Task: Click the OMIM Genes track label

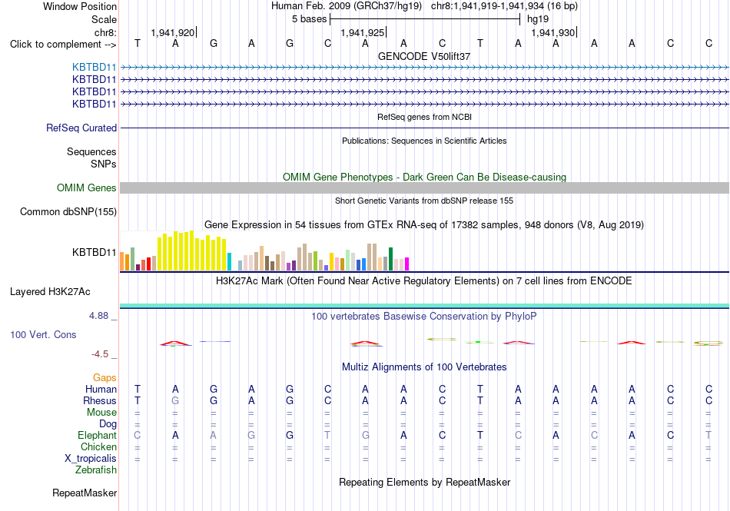Action: [x=87, y=188]
